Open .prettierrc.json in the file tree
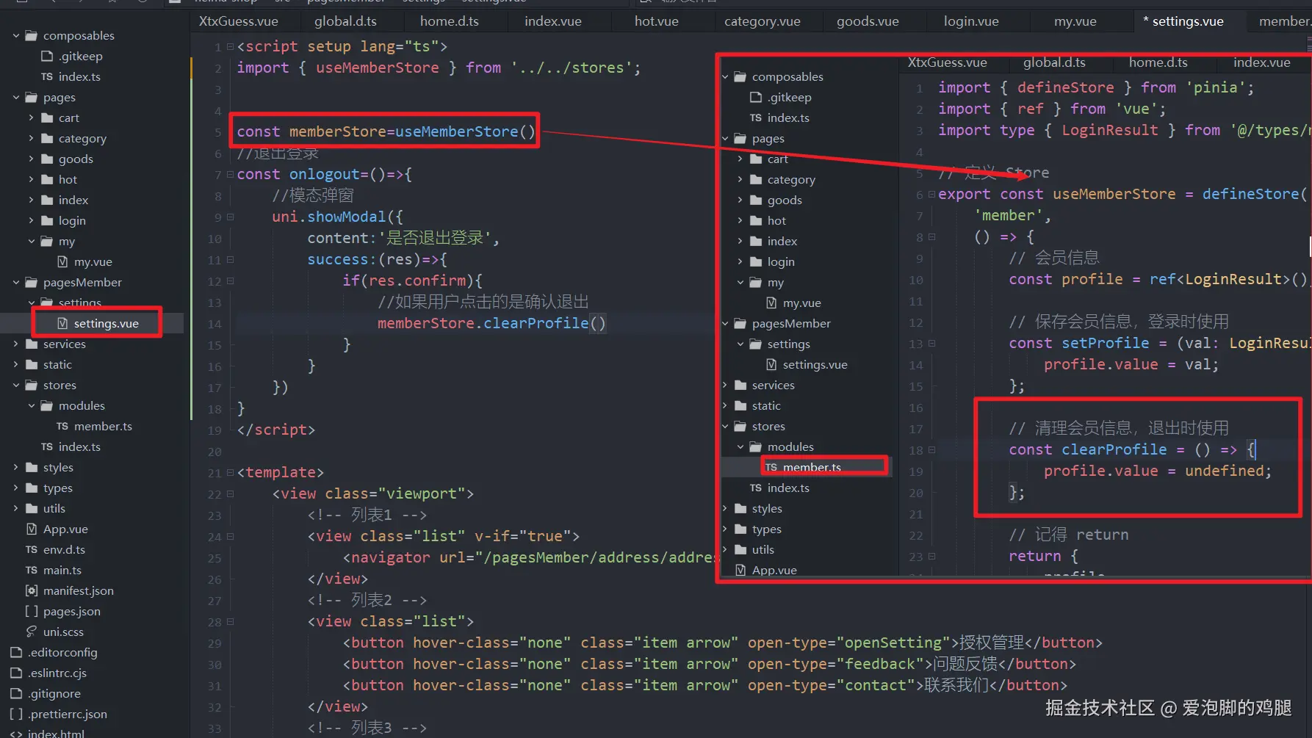1312x738 pixels. (68, 714)
